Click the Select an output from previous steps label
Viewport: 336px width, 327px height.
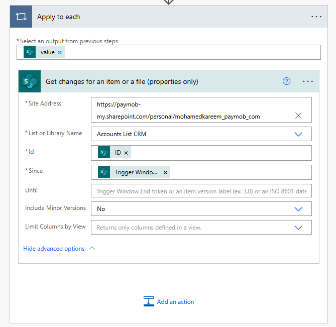tap(69, 41)
